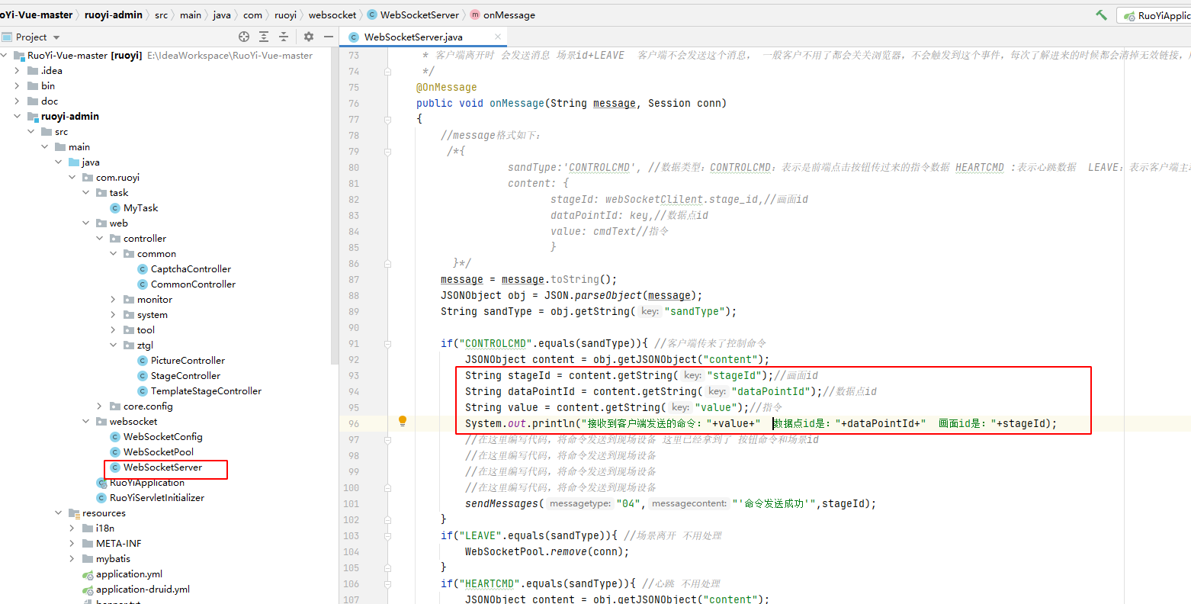Toggle fold marker at line 91
This screenshot has height=604, width=1191.
pos(387,344)
